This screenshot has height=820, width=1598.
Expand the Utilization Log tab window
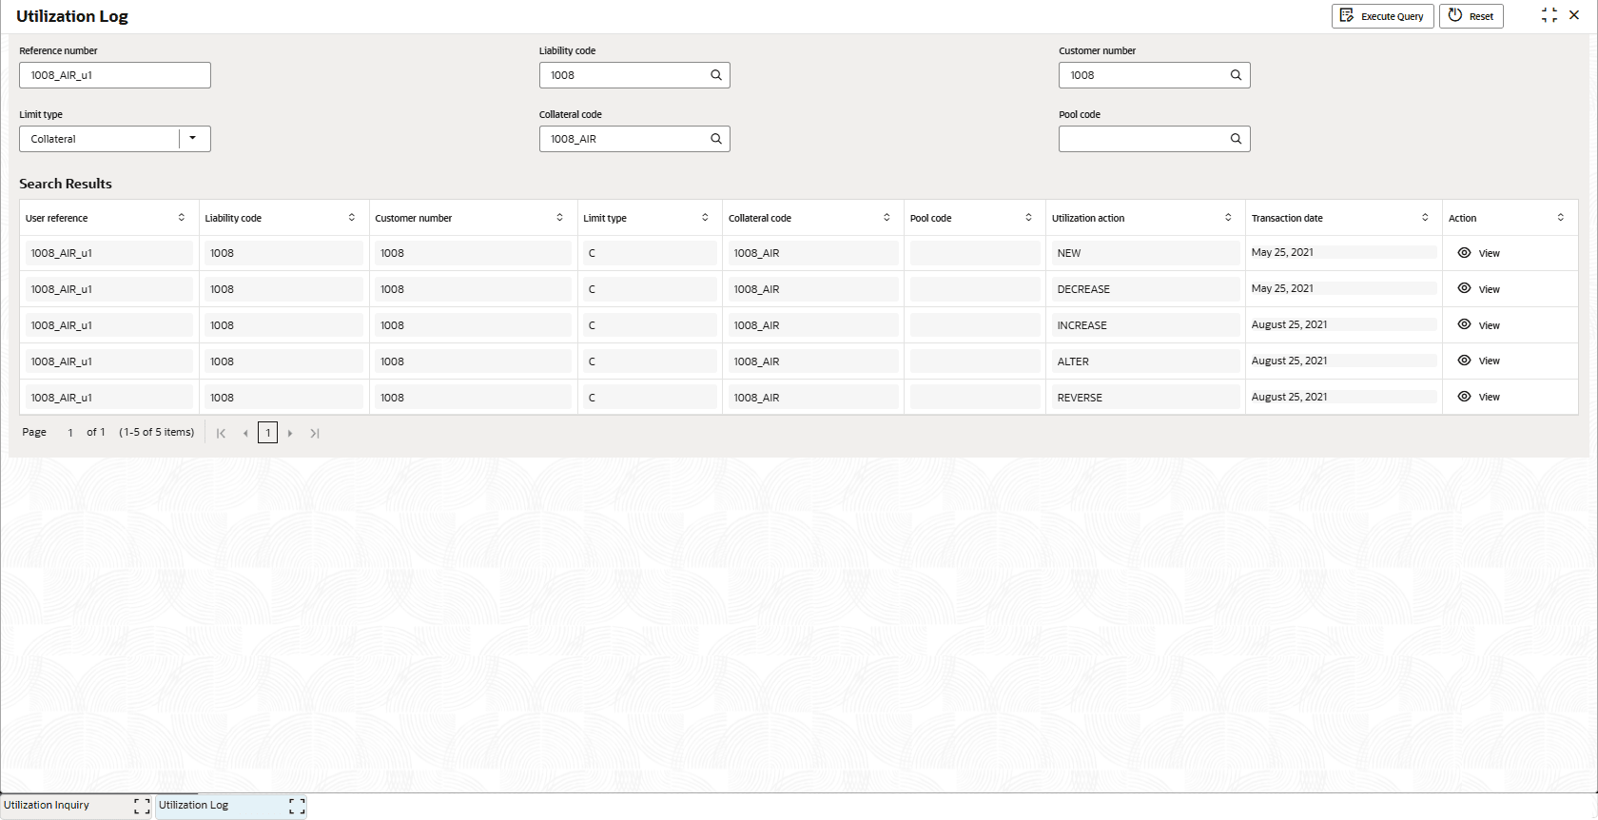297,806
